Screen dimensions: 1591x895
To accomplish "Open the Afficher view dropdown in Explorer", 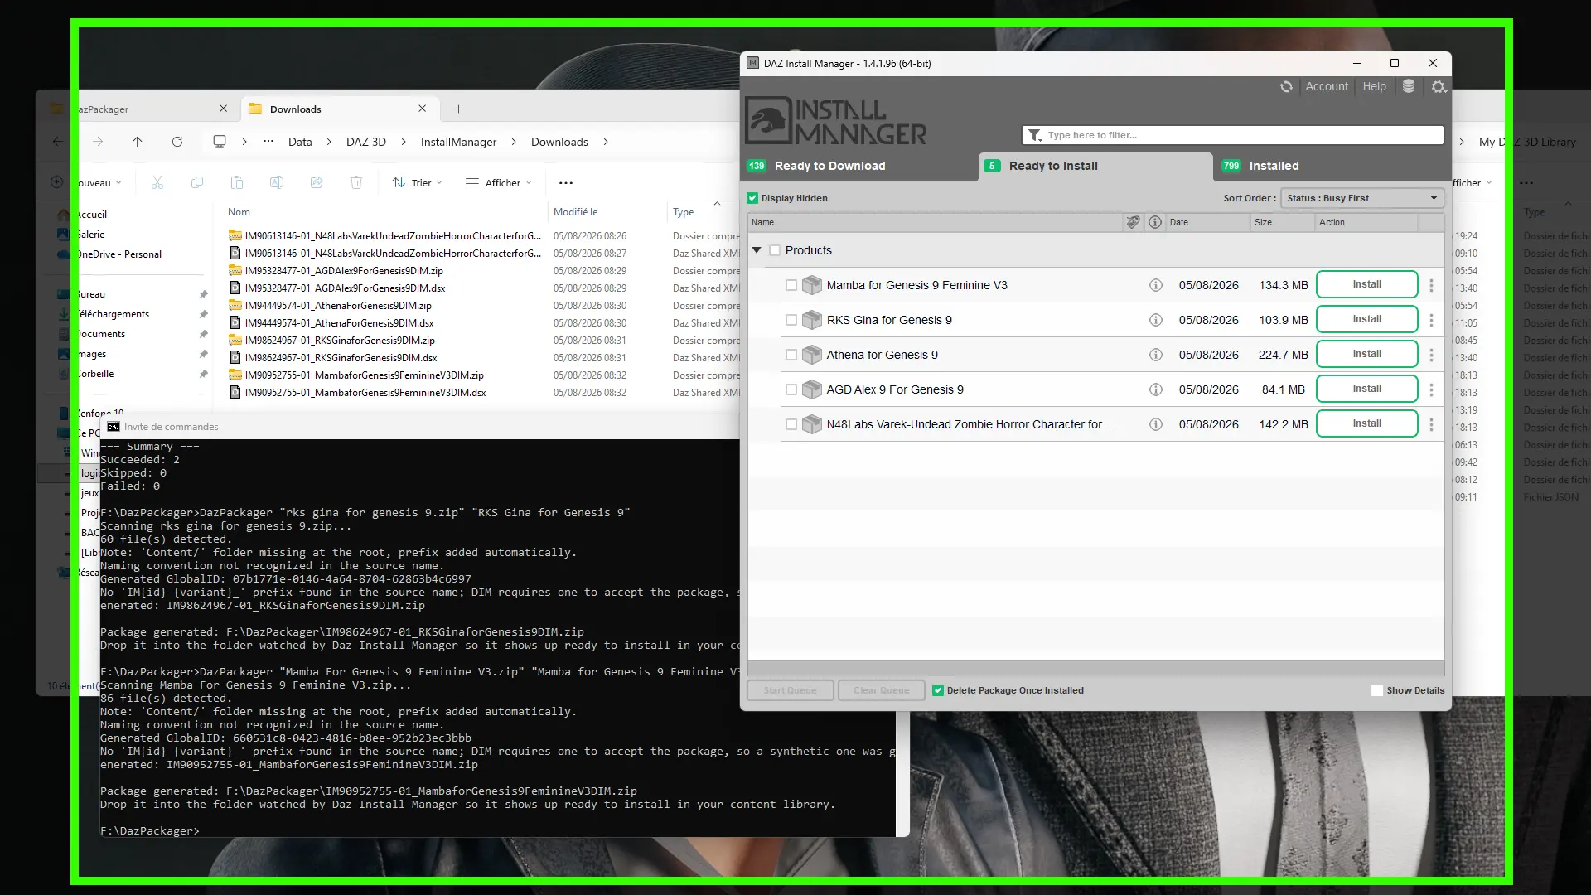I will point(499,183).
